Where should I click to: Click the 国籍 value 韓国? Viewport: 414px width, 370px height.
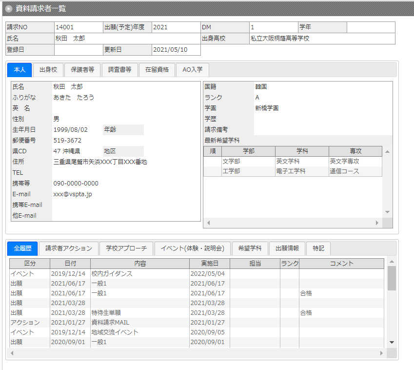(261, 87)
